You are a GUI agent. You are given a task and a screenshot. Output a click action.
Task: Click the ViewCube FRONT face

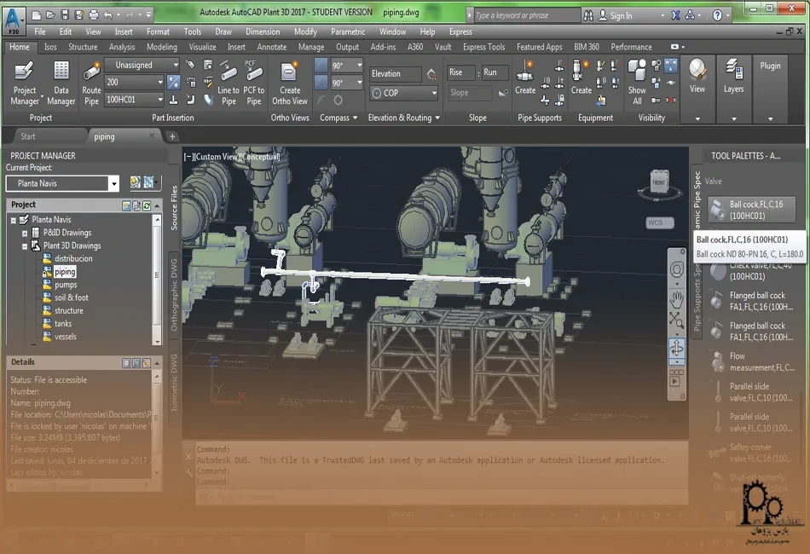click(659, 182)
